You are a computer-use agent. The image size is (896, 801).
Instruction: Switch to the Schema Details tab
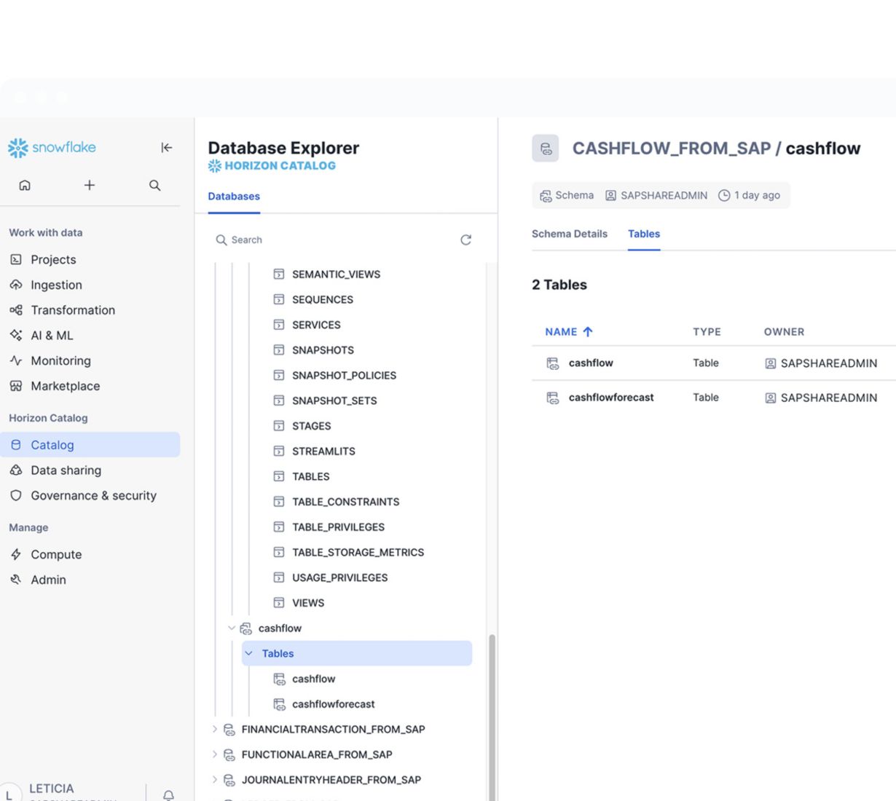coord(569,234)
